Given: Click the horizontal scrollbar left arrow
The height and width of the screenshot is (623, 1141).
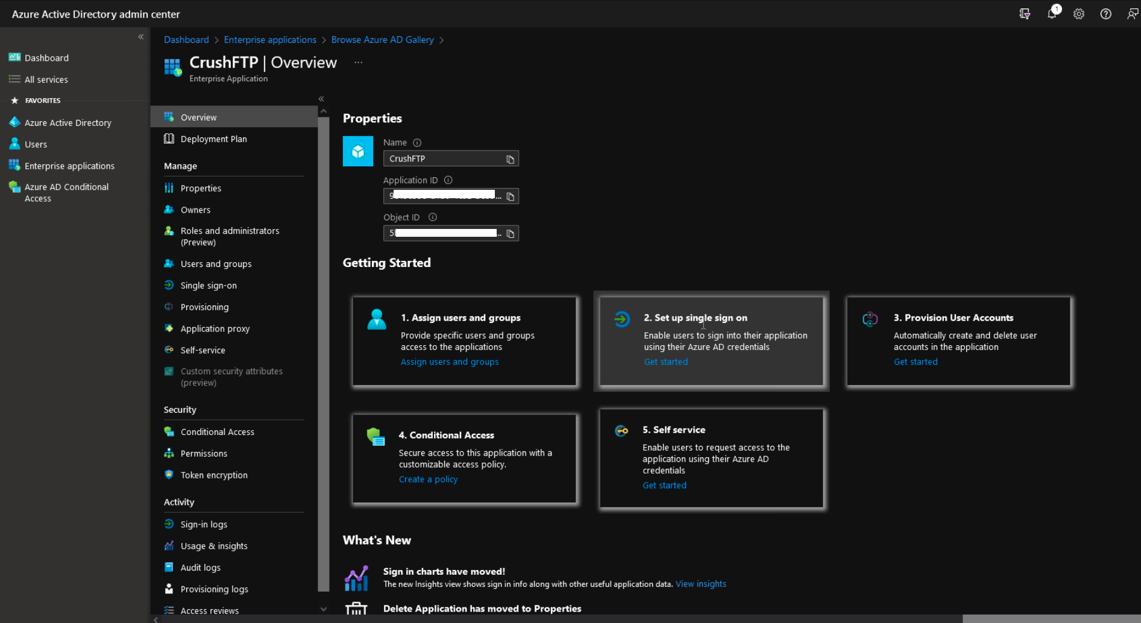Looking at the screenshot, I should tap(156, 619).
